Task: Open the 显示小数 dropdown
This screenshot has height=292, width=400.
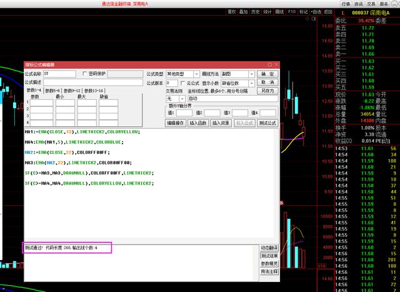Action: click(252, 83)
